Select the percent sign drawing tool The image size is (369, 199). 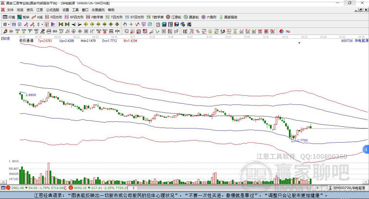pos(198,32)
